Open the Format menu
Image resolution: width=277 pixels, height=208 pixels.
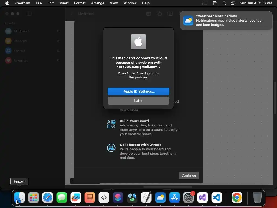(x=80, y=3)
